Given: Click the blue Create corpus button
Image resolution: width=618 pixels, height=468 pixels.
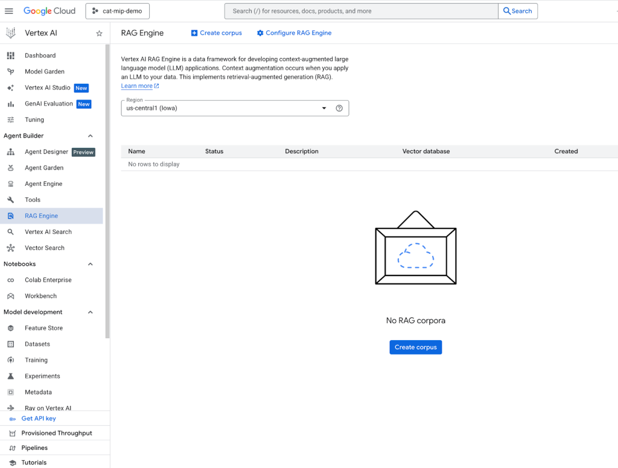Looking at the screenshot, I should point(415,347).
